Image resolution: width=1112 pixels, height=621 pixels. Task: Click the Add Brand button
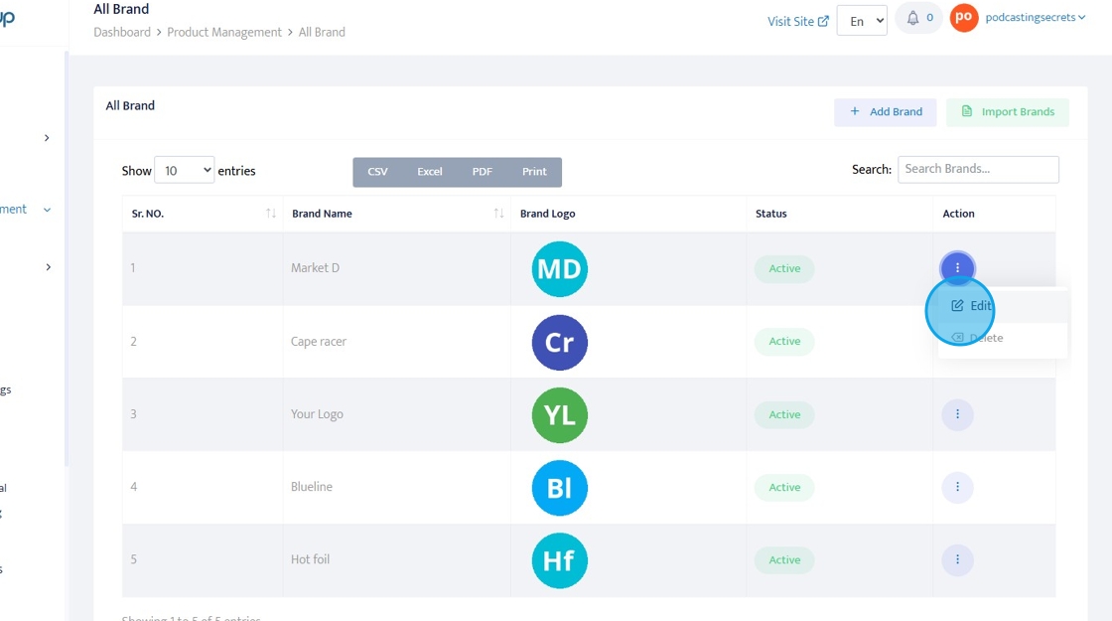pos(886,111)
